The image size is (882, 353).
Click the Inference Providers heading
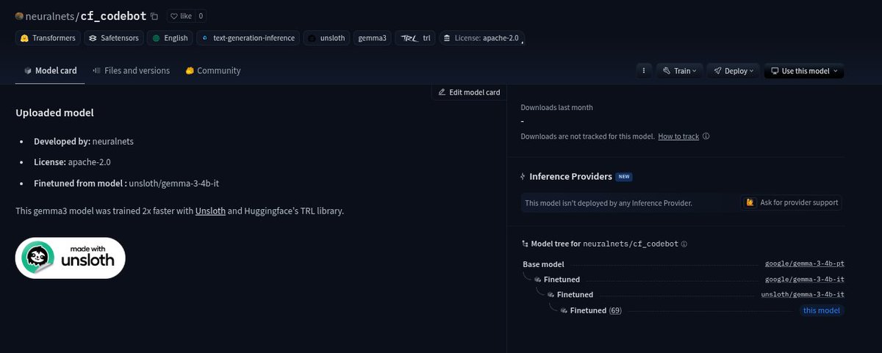click(x=570, y=177)
